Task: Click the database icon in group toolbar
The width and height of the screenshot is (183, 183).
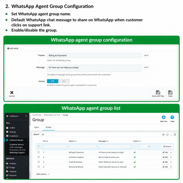Action: click(x=175, y=135)
